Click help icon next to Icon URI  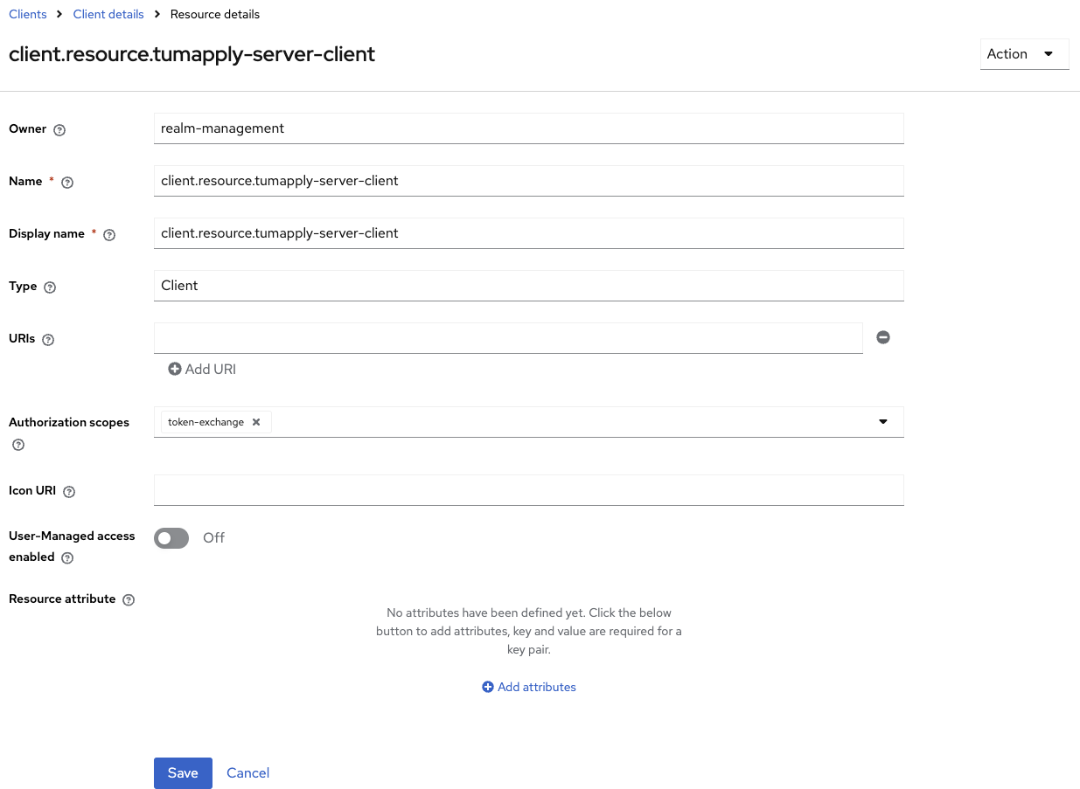click(x=69, y=492)
